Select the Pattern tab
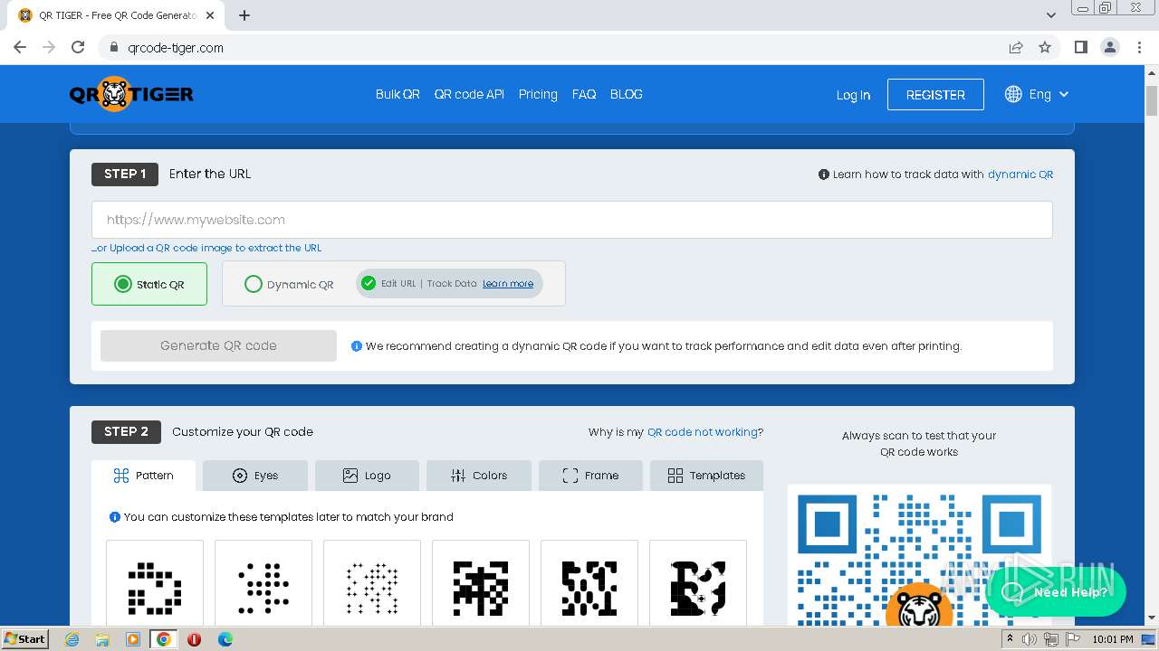The height and width of the screenshot is (651, 1159). pyautogui.click(x=143, y=476)
